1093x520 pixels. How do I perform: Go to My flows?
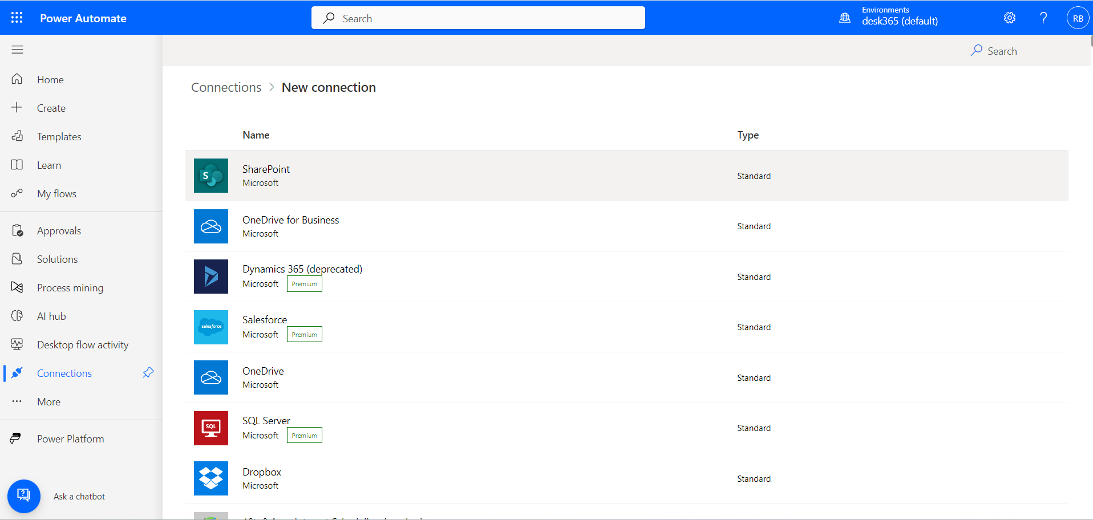tap(56, 193)
